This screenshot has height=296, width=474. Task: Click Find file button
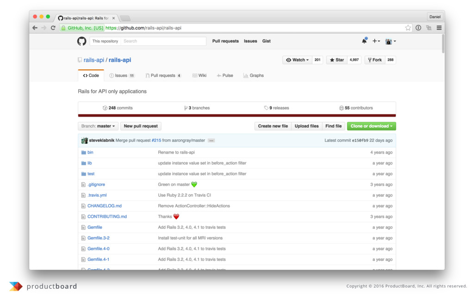click(333, 126)
